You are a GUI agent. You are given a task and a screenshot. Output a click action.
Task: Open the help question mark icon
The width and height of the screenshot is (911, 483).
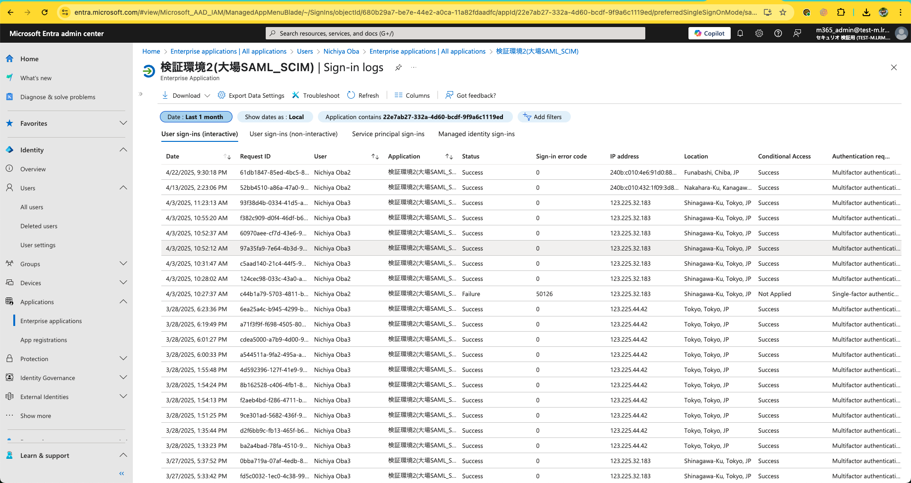pyautogui.click(x=778, y=33)
